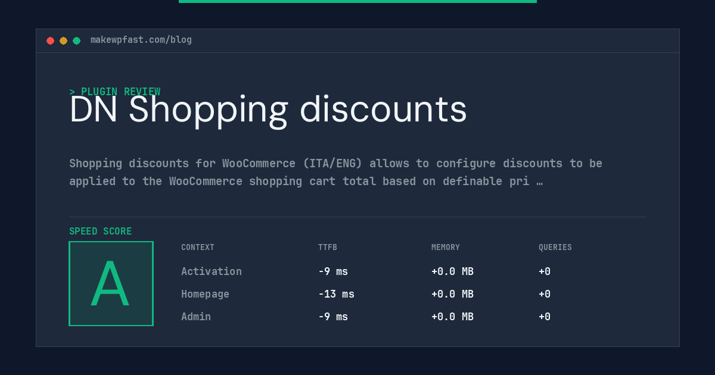Click the Admin memory value +0.0 MB
The width and height of the screenshot is (715, 375).
(x=452, y=317)
